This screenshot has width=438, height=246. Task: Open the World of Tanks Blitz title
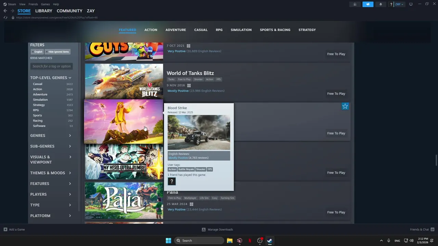(x=190, y=73)
